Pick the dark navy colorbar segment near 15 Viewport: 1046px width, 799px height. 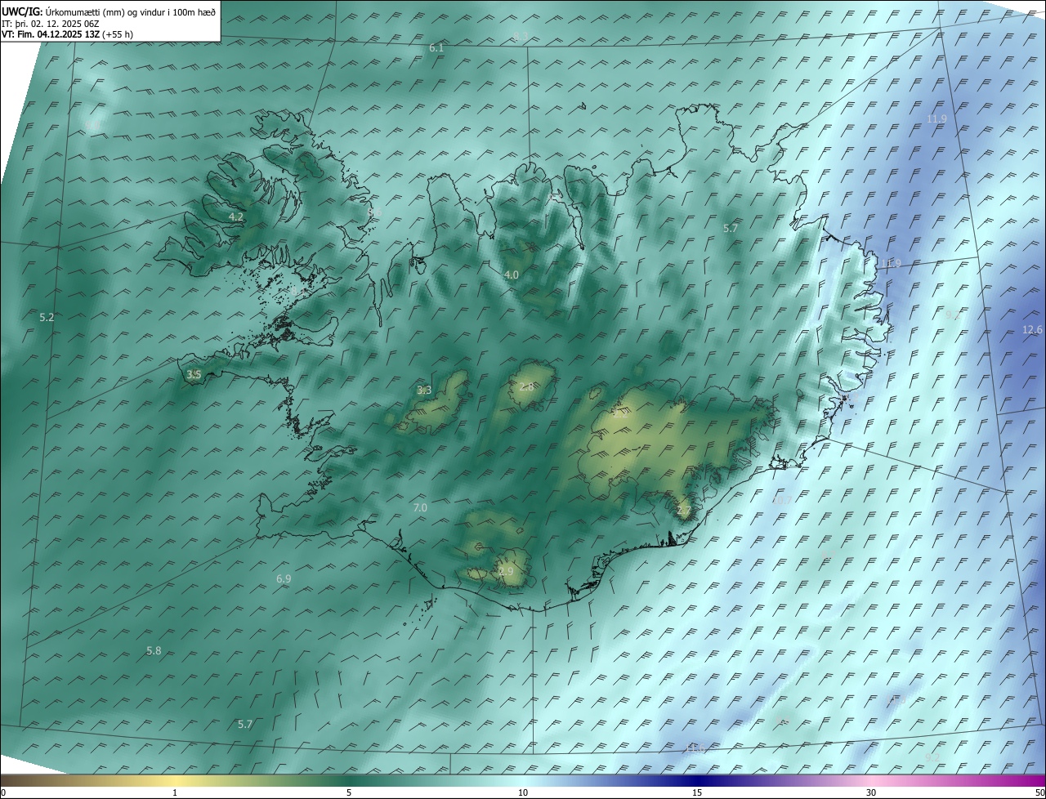[697, 781]
